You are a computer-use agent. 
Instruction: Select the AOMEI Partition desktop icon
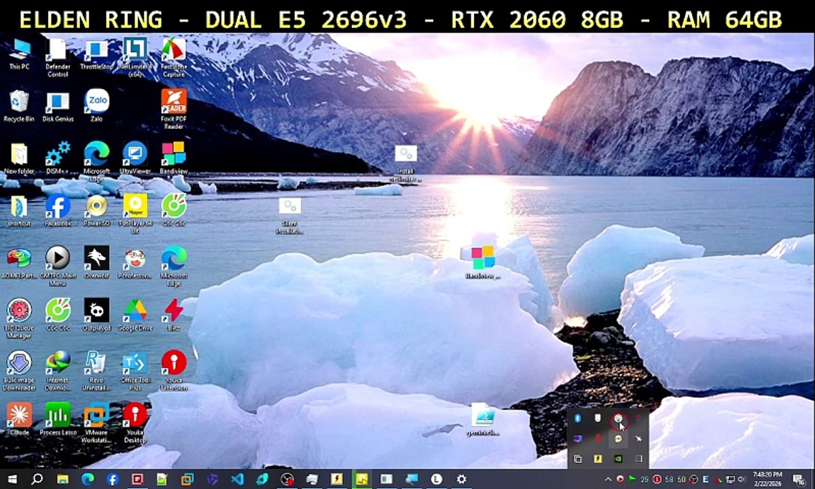pos(19,262)
